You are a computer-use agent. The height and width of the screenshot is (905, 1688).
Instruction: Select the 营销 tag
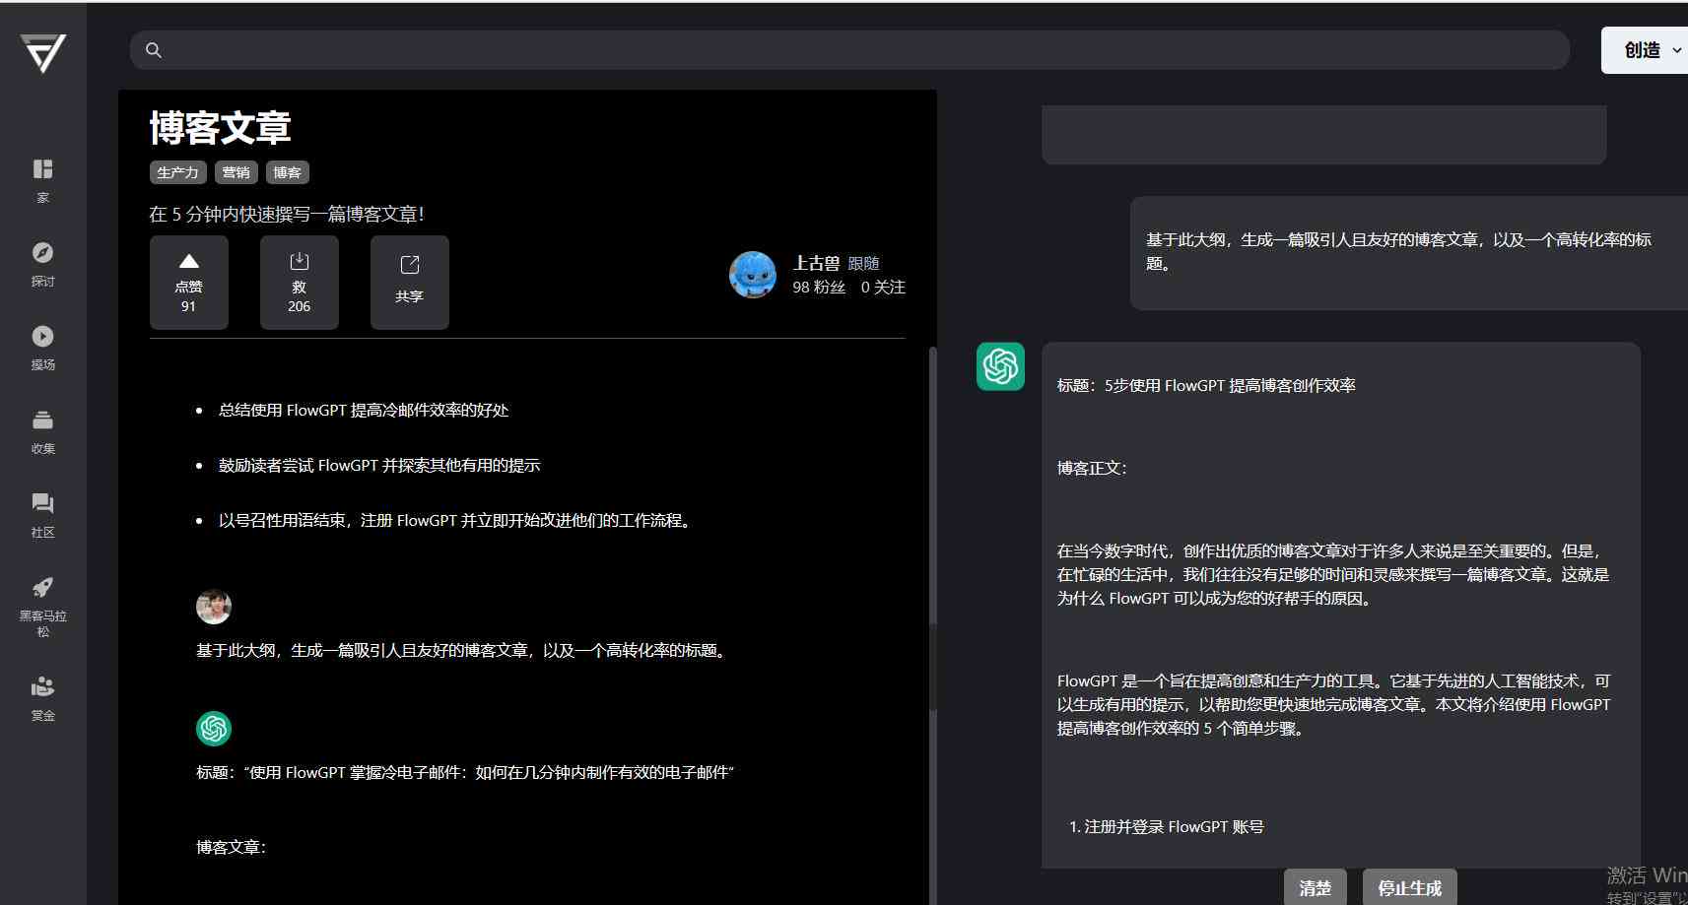(236, 172)
